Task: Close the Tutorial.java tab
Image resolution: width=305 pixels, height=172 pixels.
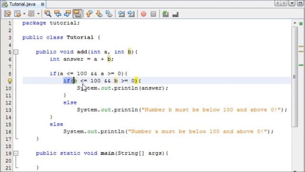Action: 42,4
